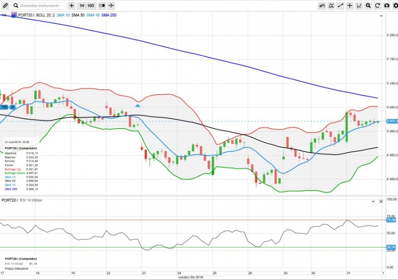Click the link chain icon in toolbar
398x280 pixels.
[5, 5]
